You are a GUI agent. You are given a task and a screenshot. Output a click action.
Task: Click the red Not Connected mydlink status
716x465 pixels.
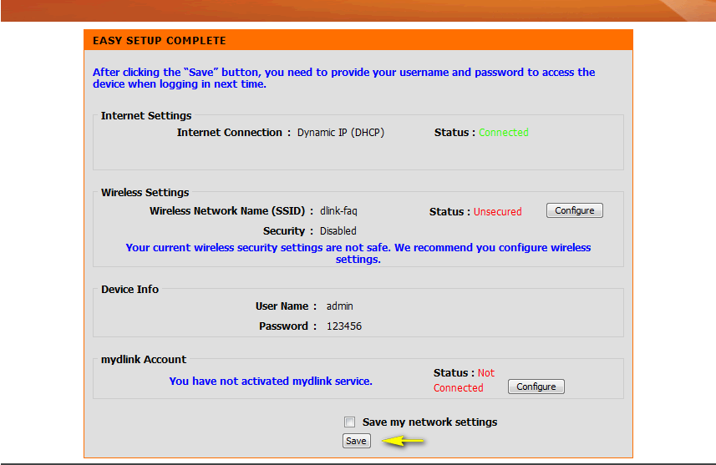coord(462,381)
